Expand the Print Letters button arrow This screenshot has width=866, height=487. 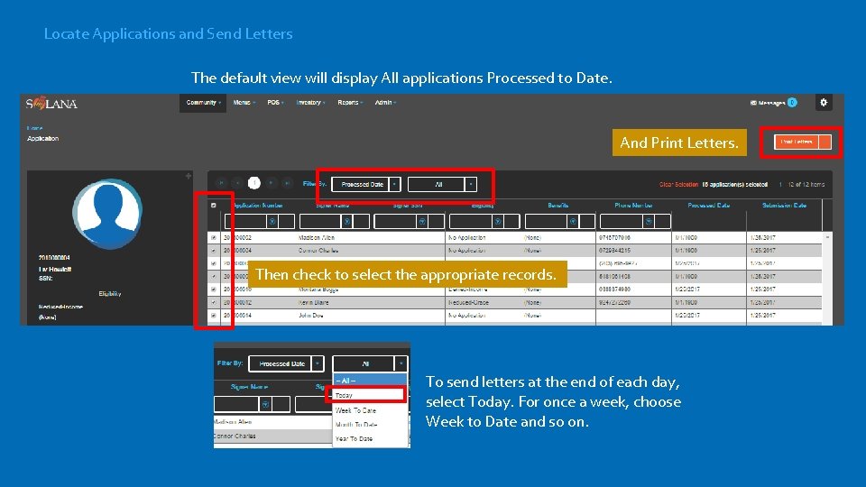click(x=825, y=142)
